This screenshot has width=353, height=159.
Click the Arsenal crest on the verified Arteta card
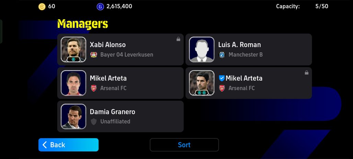222,88
